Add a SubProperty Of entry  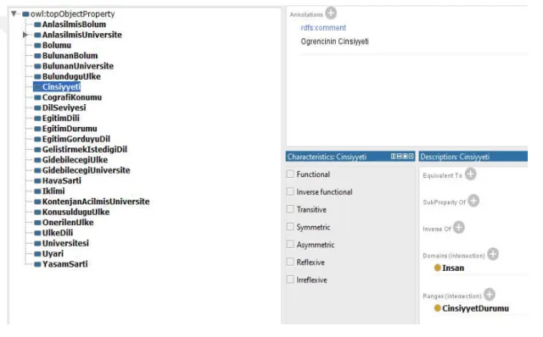click(473, 201)
